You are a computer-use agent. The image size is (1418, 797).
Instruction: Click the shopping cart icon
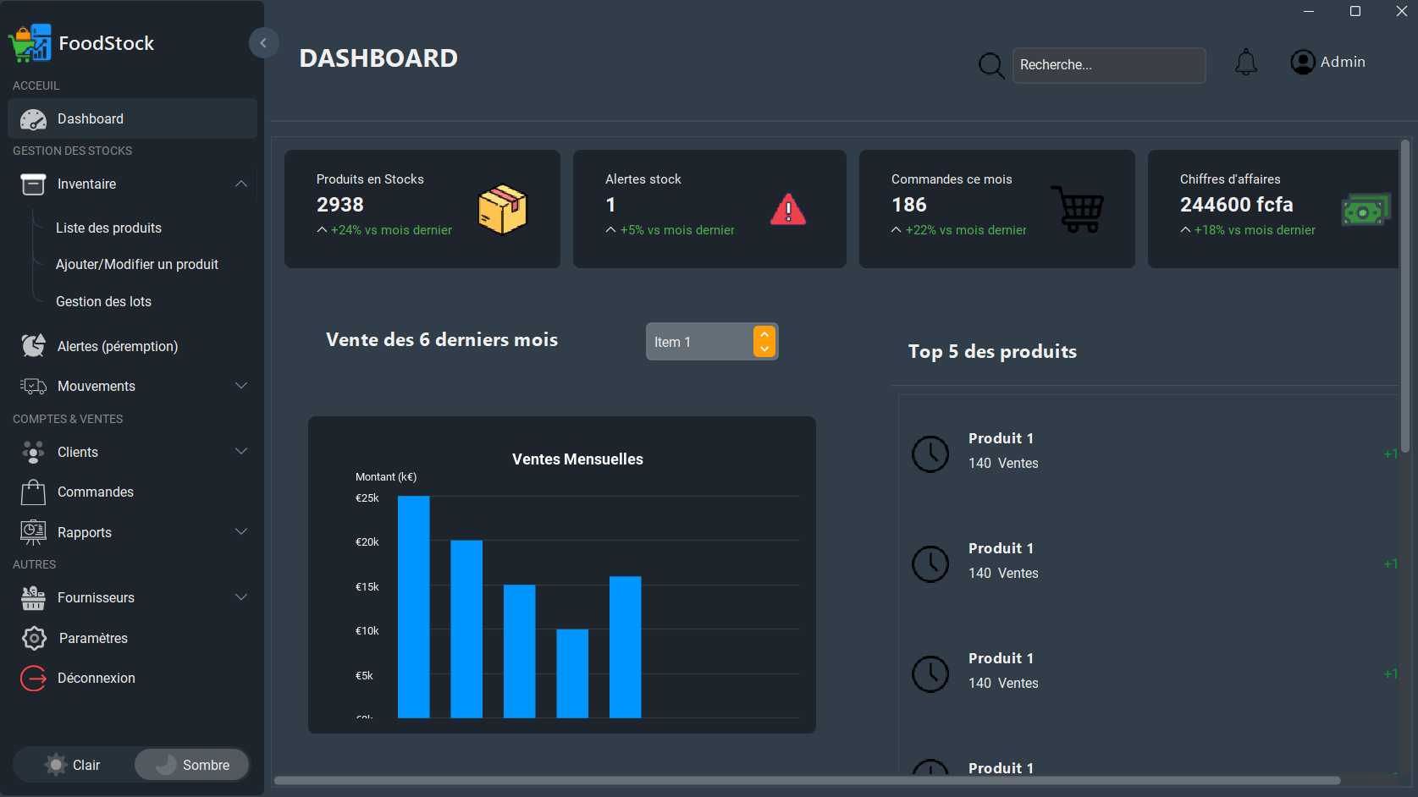coord(1078,209)
